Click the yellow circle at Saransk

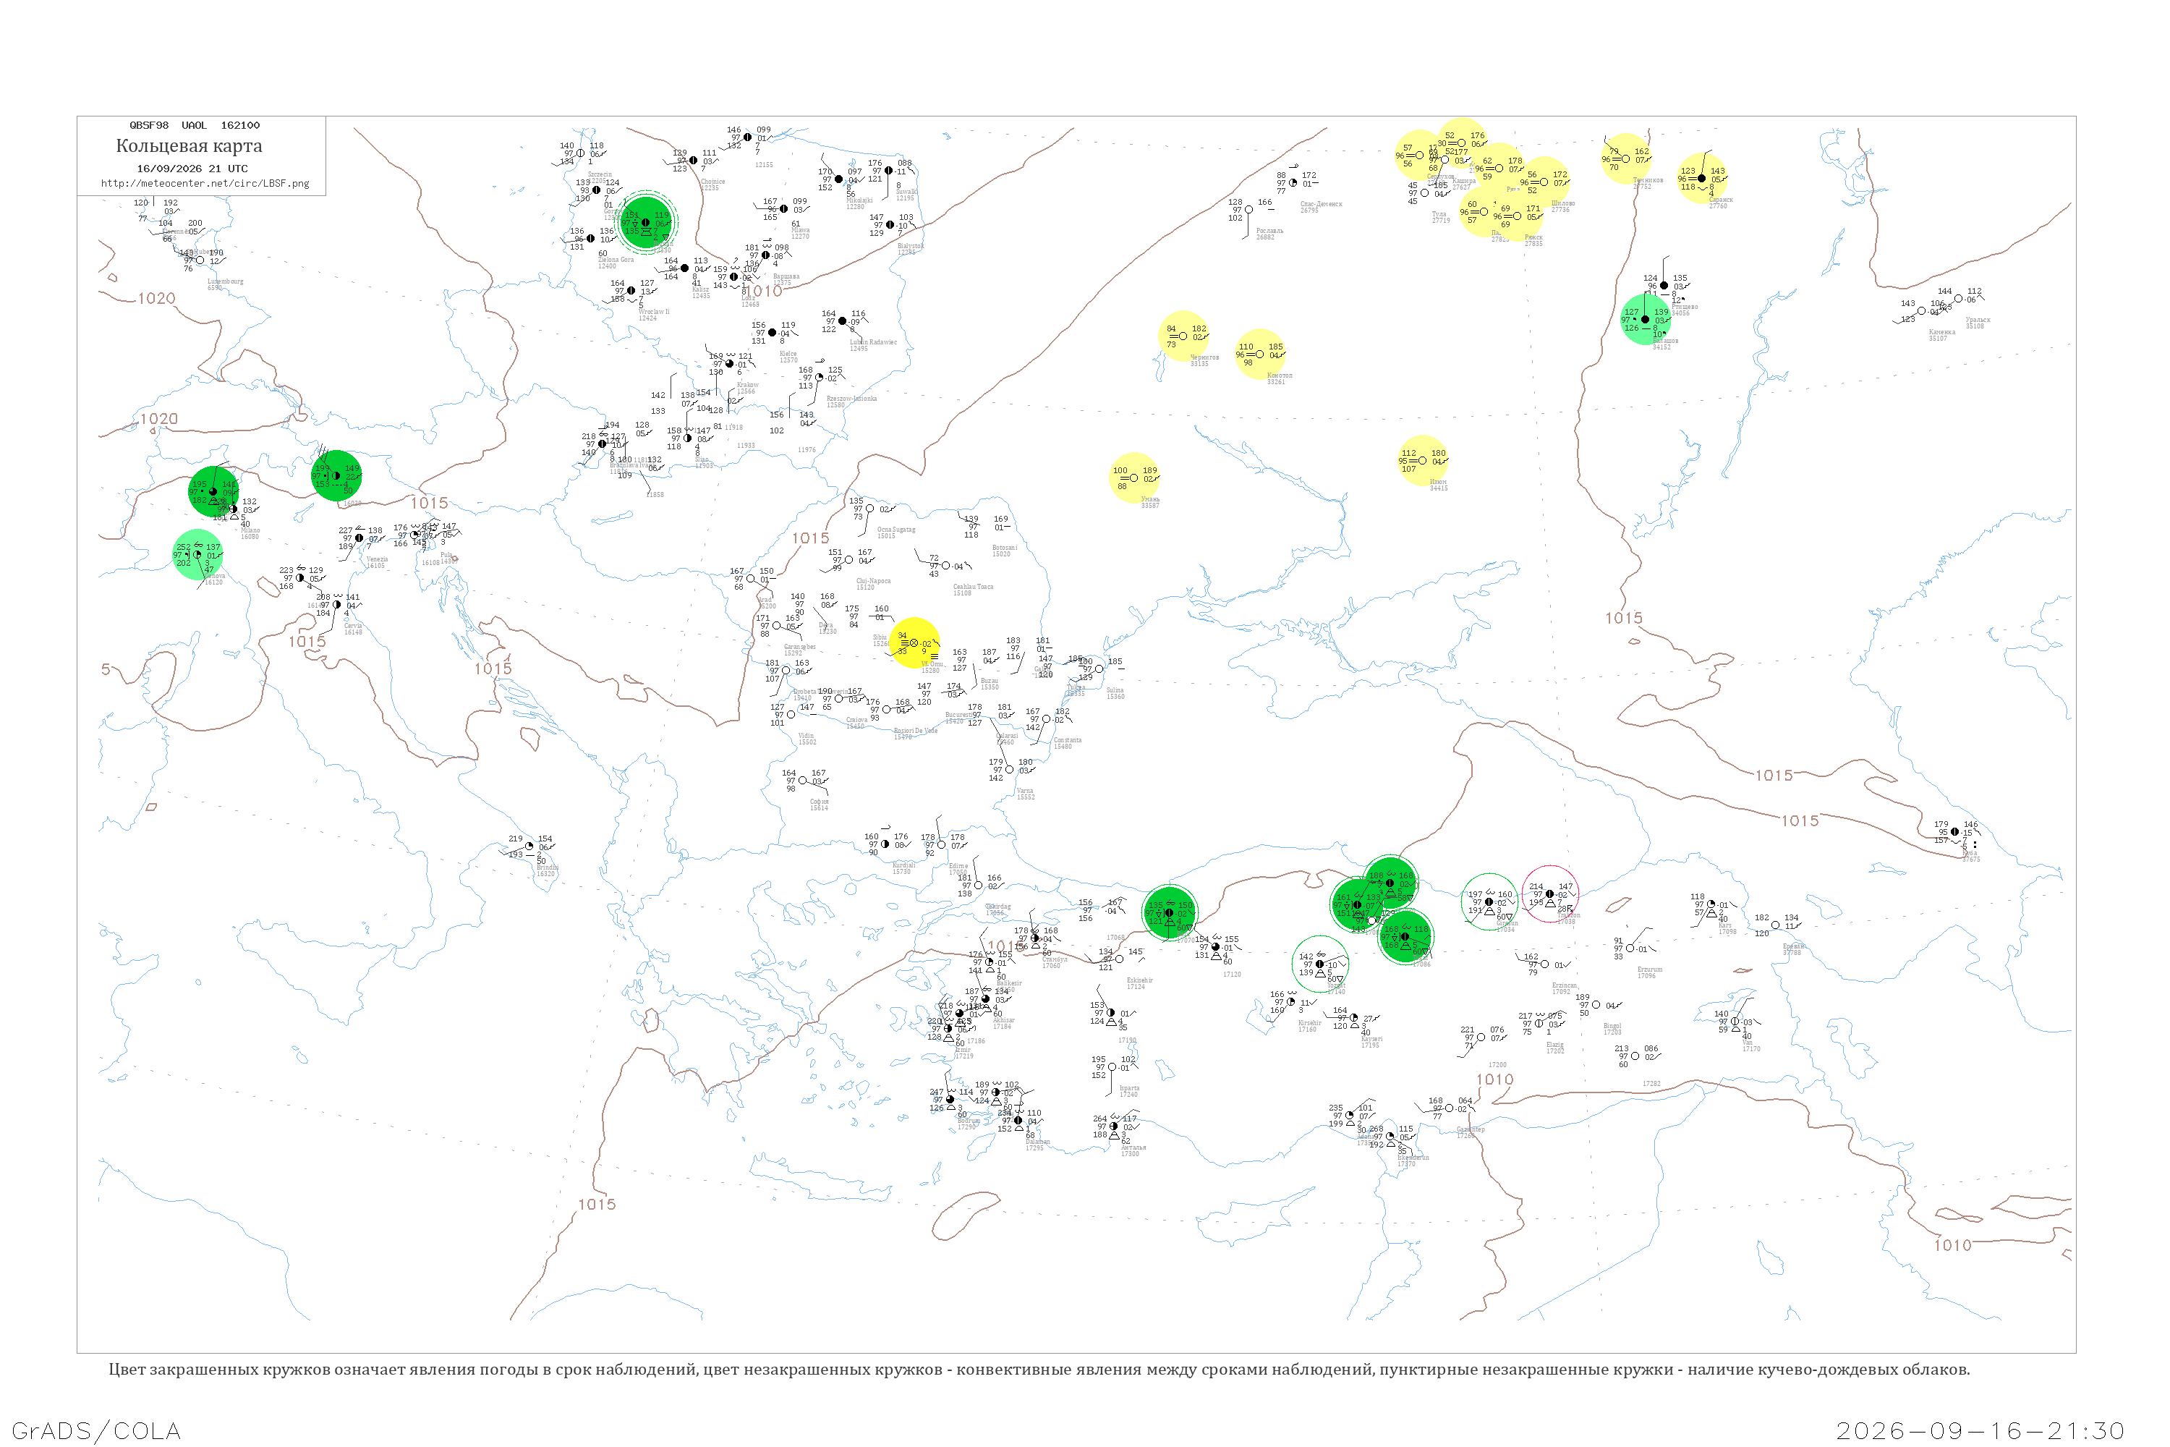pos(1702,178)
